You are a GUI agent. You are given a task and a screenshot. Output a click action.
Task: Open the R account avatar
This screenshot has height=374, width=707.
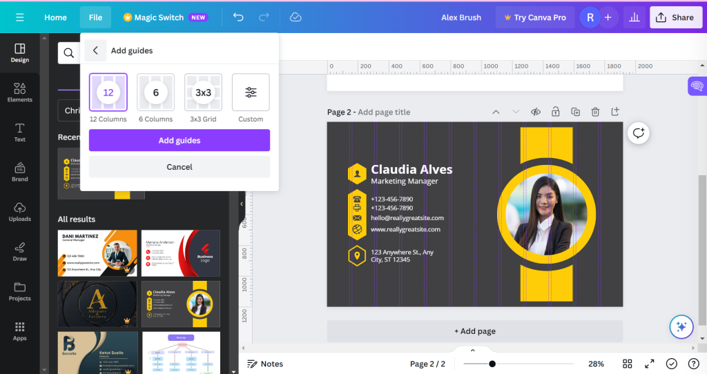pos(590,17)
